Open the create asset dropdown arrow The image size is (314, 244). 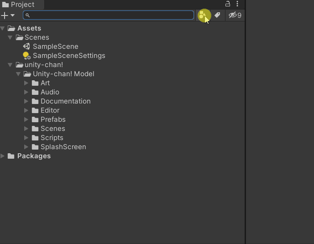coord(12,16)
